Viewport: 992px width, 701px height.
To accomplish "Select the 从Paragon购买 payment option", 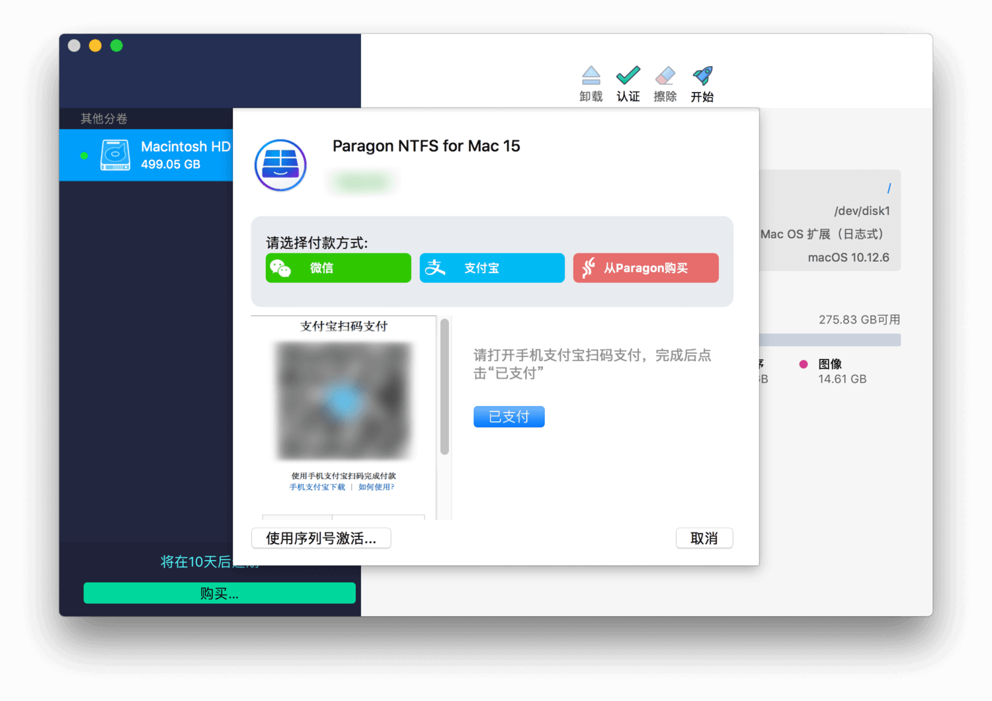I will 645,268.
